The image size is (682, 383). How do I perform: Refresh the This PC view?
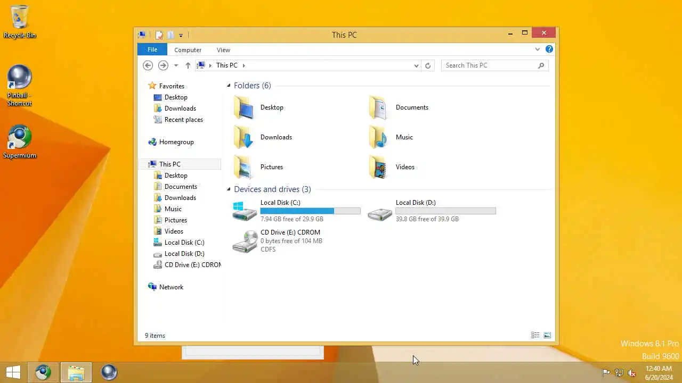coord(427,65)
